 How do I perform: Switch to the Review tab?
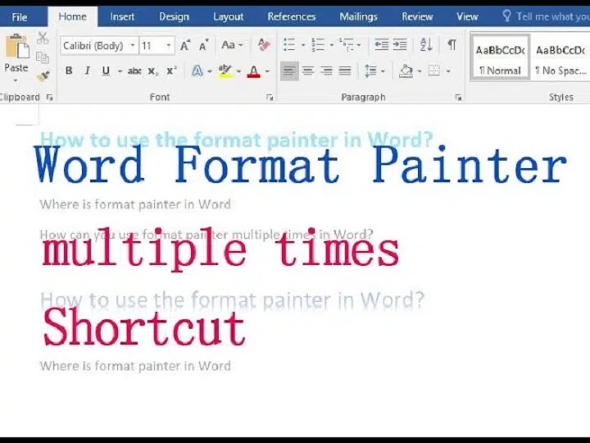tap(417, 16)
